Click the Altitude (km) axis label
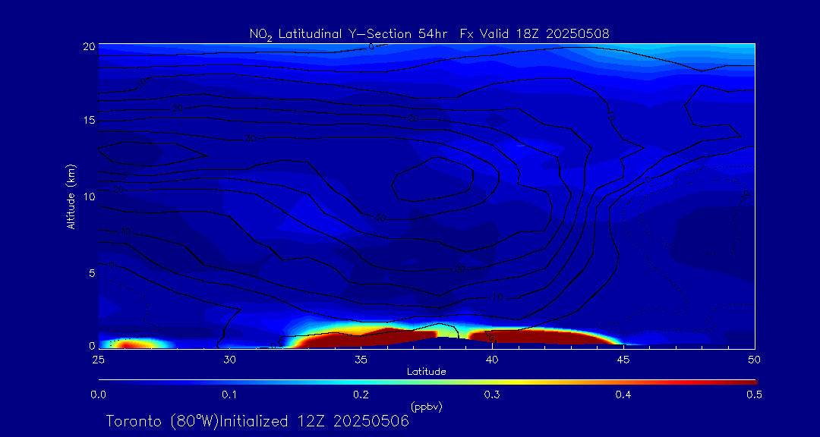This screenshot has width=820, height=437. click(71, 196)
